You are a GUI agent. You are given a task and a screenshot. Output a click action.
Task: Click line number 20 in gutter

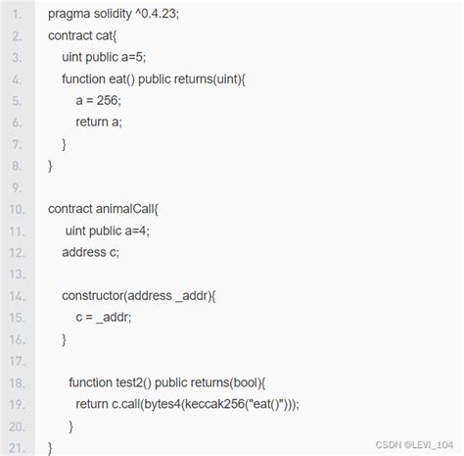(18, 427)
